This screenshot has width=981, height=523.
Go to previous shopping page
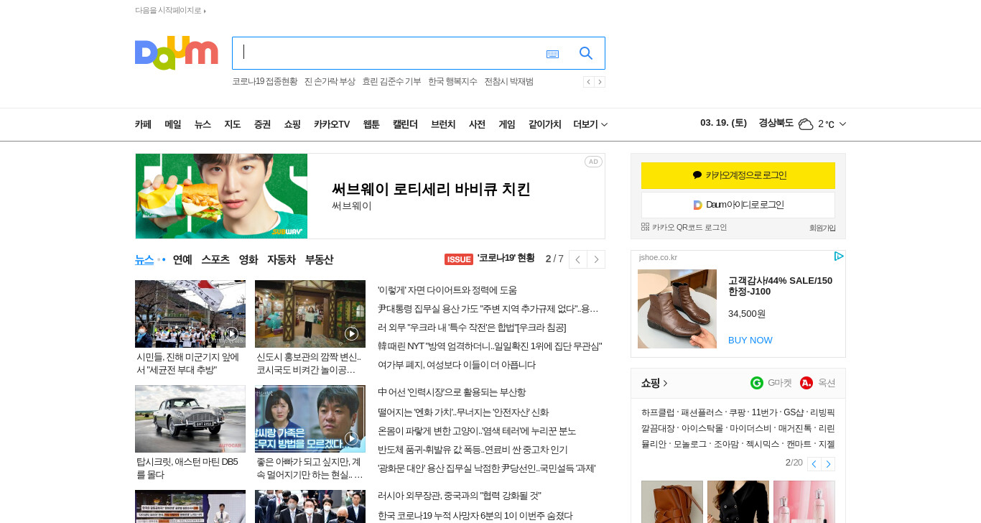(x=814, y=464)
